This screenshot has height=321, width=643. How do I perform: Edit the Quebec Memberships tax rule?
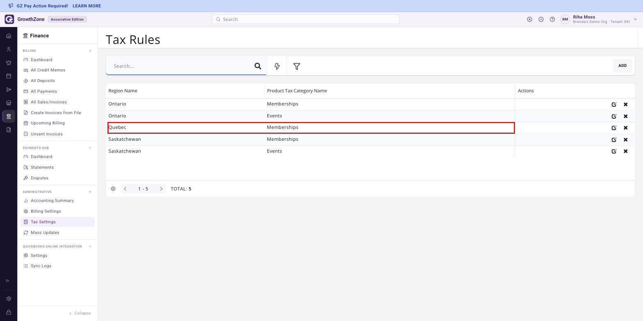pyautogui.click(x=614, y=128)
